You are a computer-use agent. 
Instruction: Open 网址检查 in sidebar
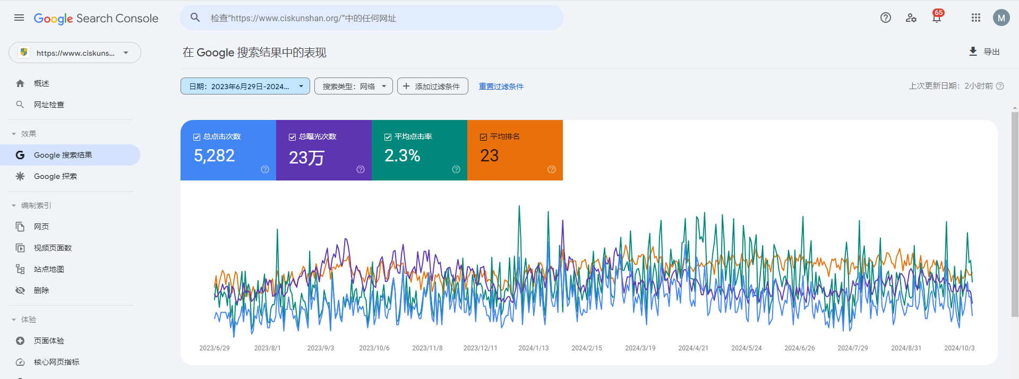coord(70,105)
